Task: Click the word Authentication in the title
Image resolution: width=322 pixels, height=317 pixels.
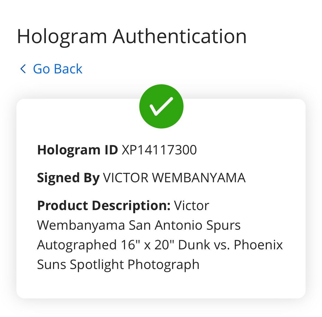Action: [x=179, y=36]
